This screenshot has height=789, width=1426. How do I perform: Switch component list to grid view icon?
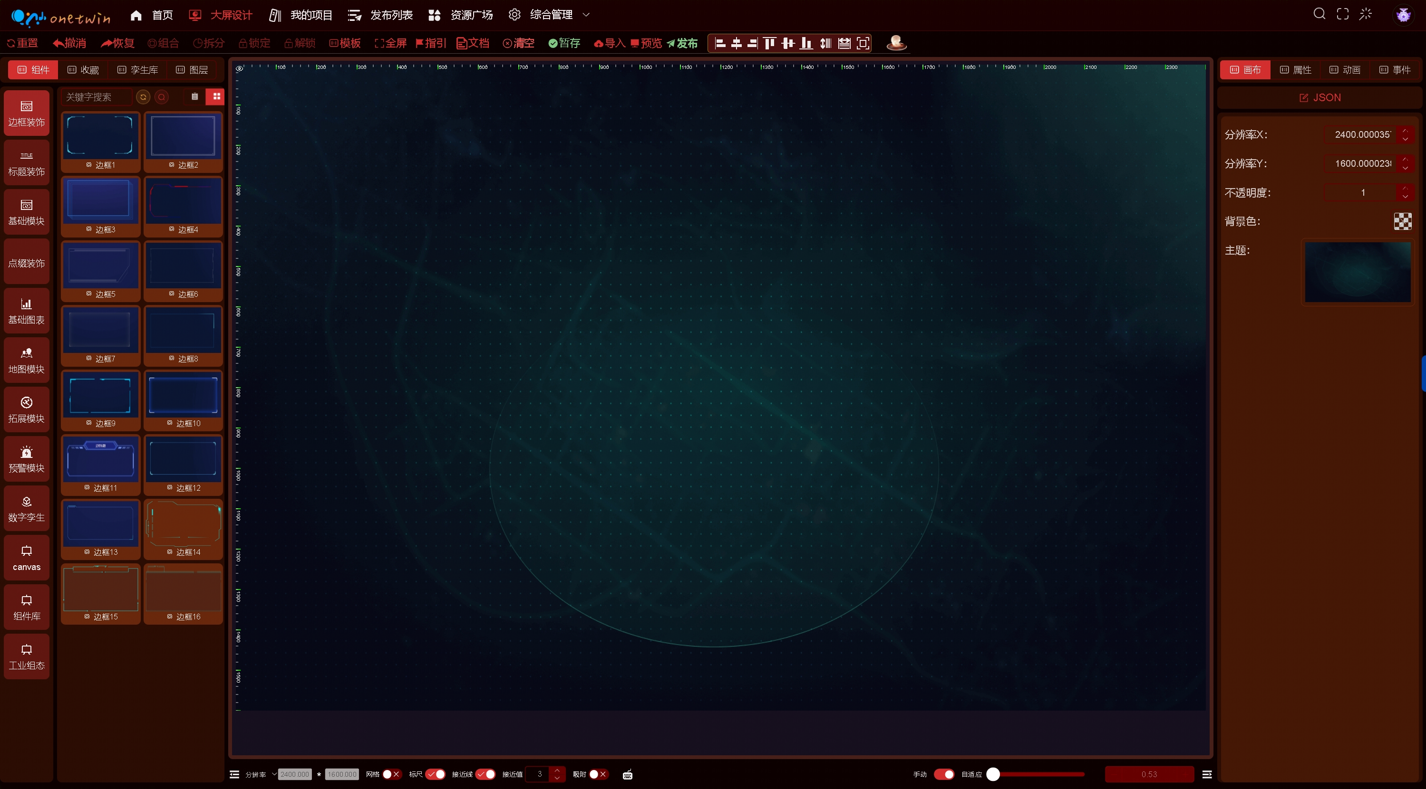[x=216, y=97]
